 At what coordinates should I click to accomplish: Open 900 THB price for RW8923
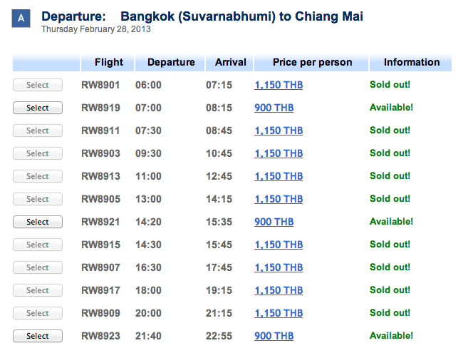click(274, 336)
